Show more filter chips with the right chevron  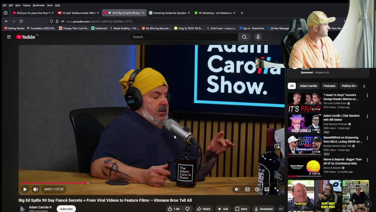[x=364, y=86]
